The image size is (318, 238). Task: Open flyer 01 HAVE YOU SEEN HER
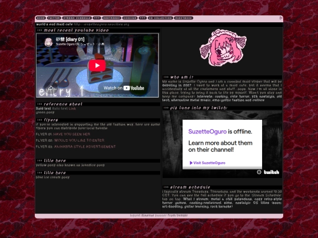coord(72,134)
